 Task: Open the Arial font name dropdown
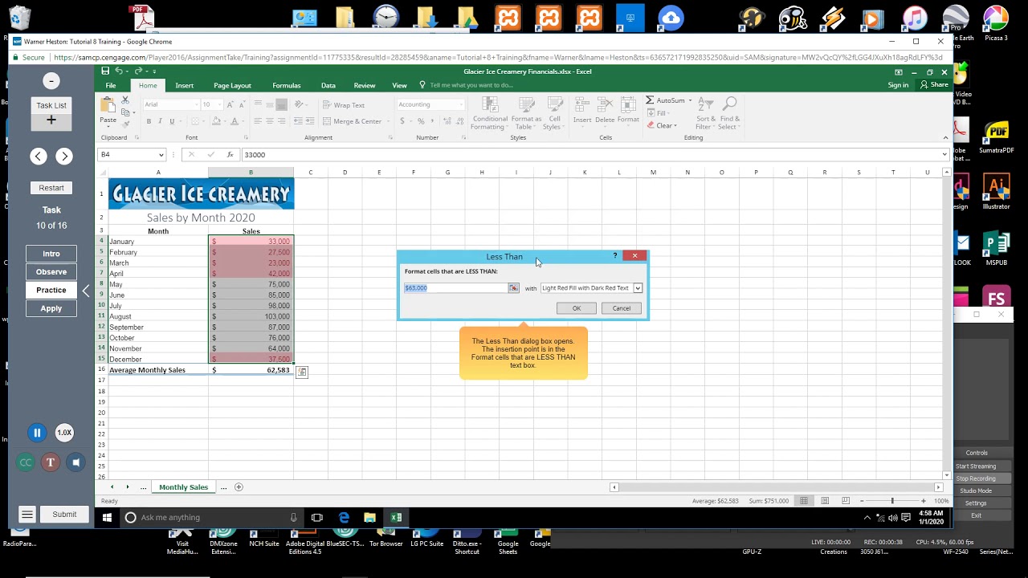point(195,104)
